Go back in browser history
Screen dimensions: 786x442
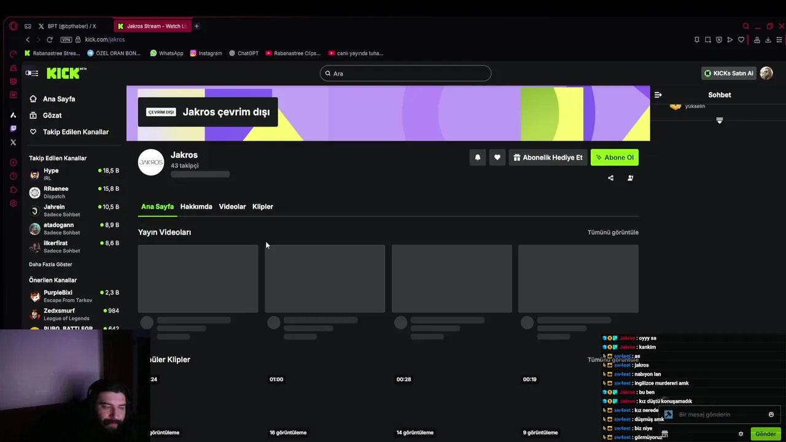pos(28,40)
